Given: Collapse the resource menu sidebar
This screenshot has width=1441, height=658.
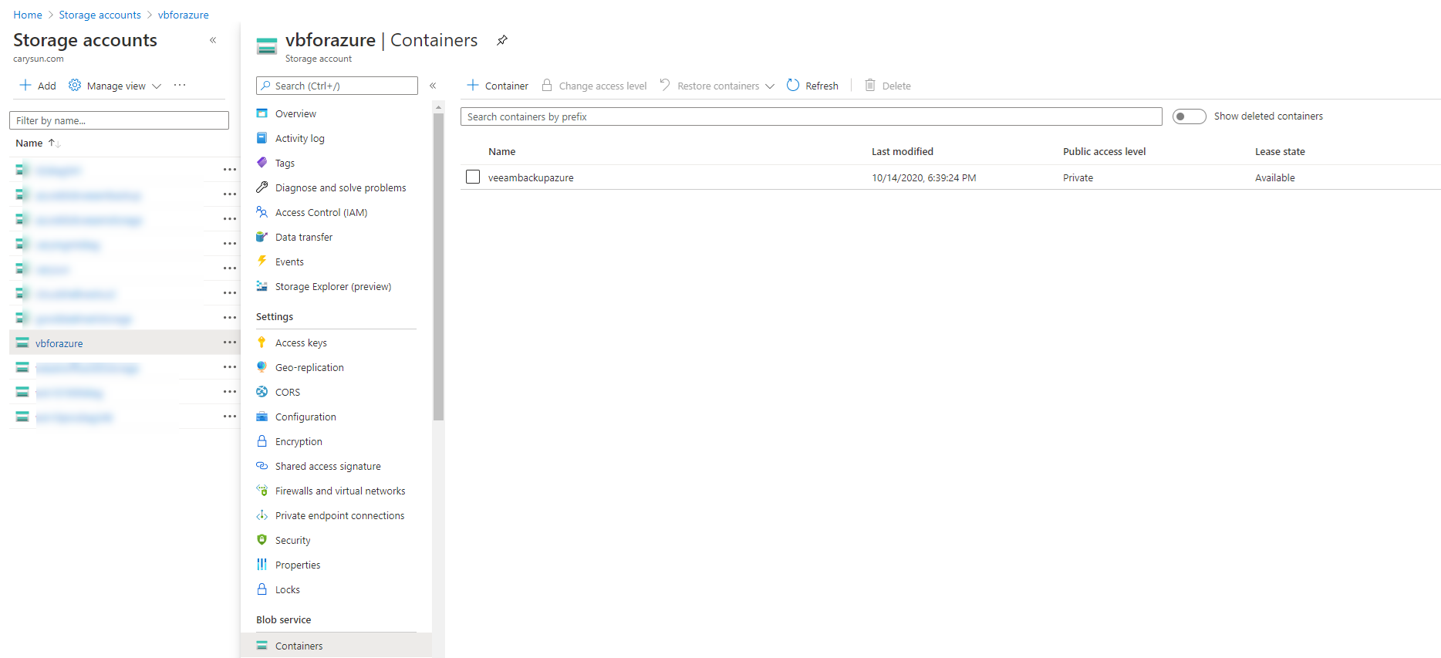Looking at the screenshot, I should pyautogui.click(x=433, y=86).
